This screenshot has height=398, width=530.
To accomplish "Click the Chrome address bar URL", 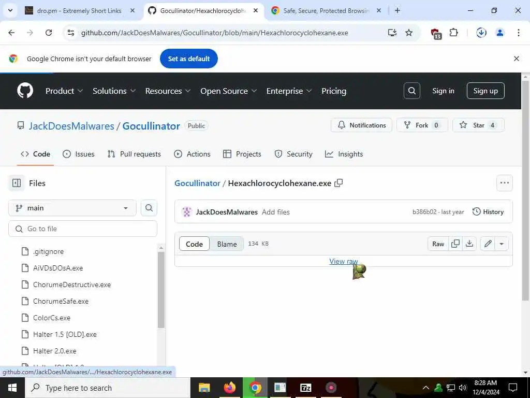I will click(215, 33).
